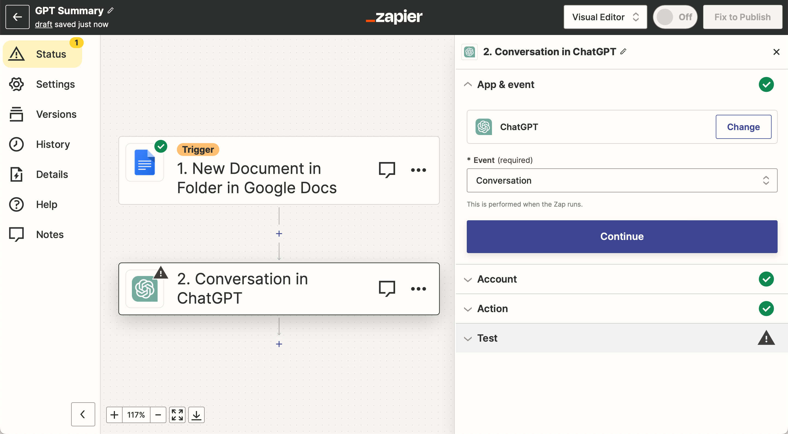This screenshot has height=434, width=788.
Task: Click the Continue button
Action: click(x=622, y=237)
